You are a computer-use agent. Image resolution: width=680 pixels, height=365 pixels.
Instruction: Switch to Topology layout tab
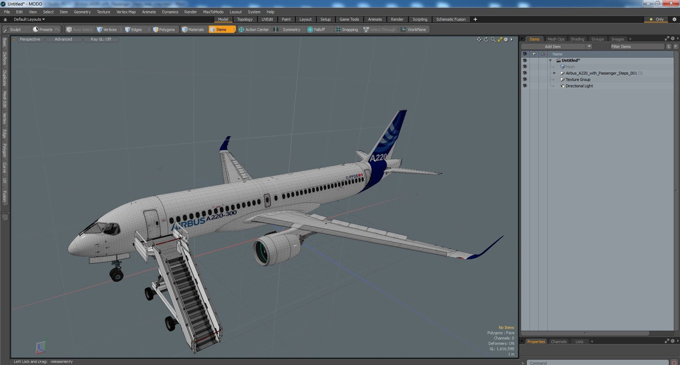pyautogui.click(x=245, y=19)
